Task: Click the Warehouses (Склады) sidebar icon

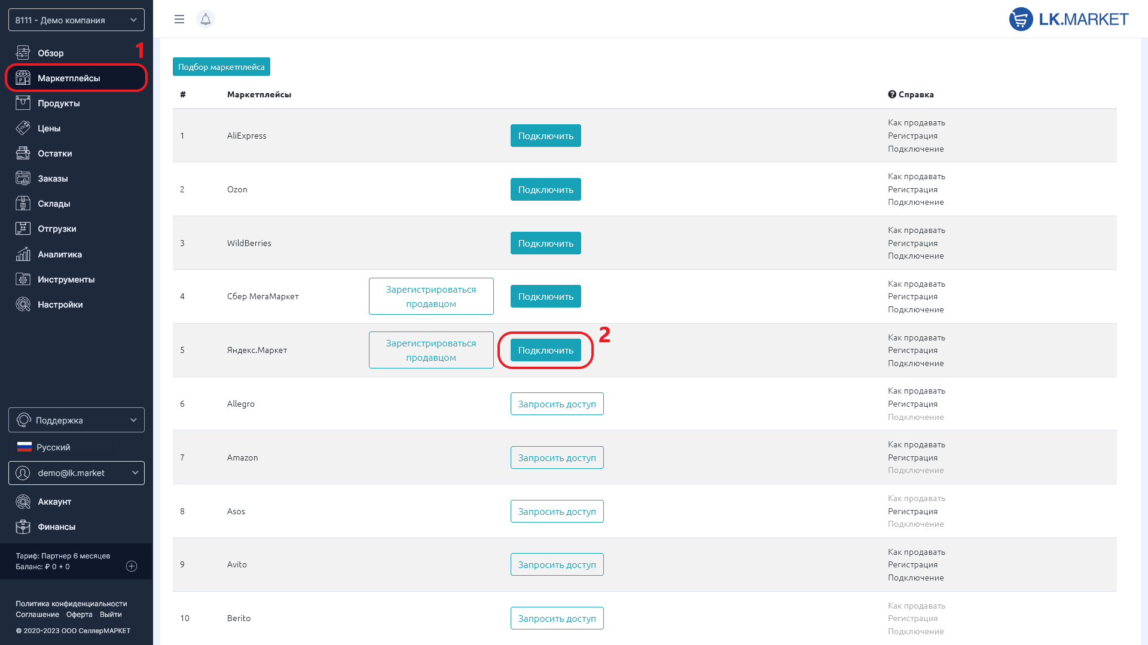Action: click(23, 204)
